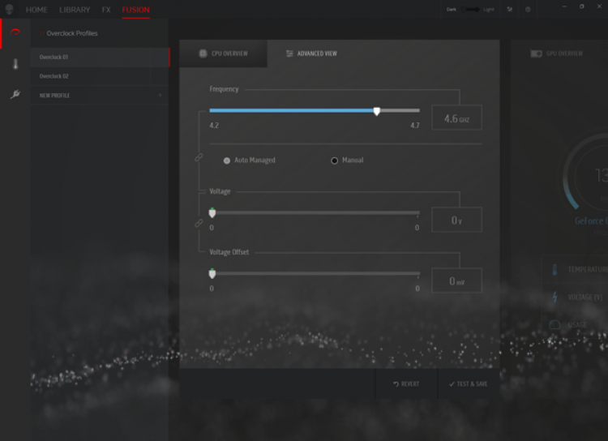The width and height of the screenshot is (608, 441).
Task: Toggle the Dark/Light theme switch
Action: pos(470,9)
